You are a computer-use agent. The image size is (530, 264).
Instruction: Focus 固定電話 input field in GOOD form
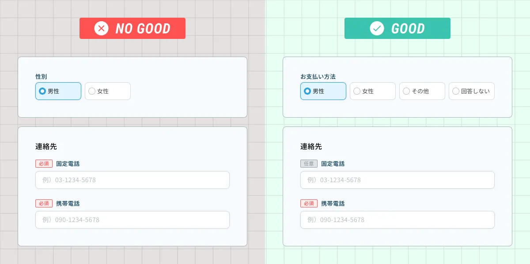pos(397,180)
